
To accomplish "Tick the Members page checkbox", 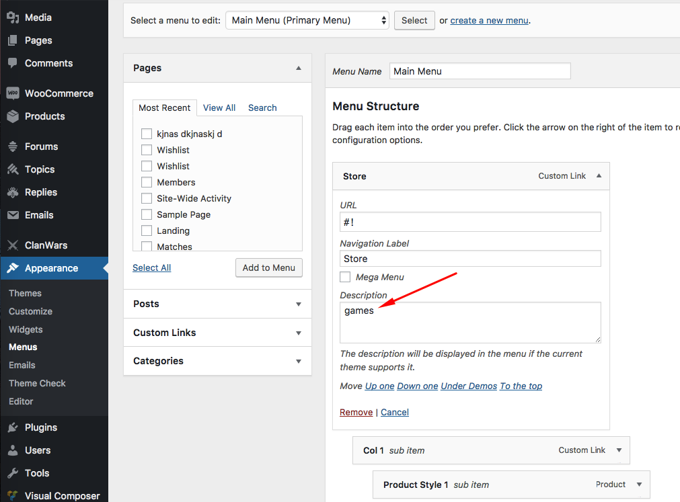I will pos(147,182).
